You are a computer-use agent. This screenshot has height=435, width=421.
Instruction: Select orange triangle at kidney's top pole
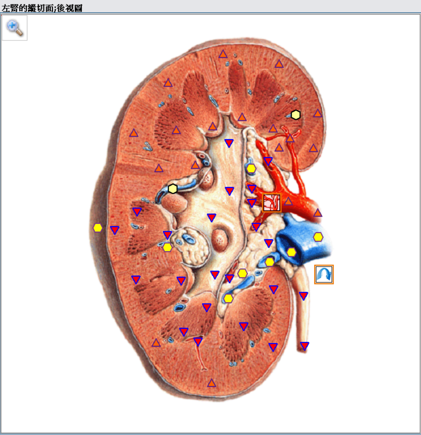pos(223,54)
